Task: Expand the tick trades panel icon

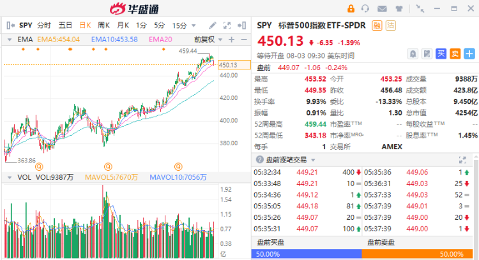Action: click(462, 160)
